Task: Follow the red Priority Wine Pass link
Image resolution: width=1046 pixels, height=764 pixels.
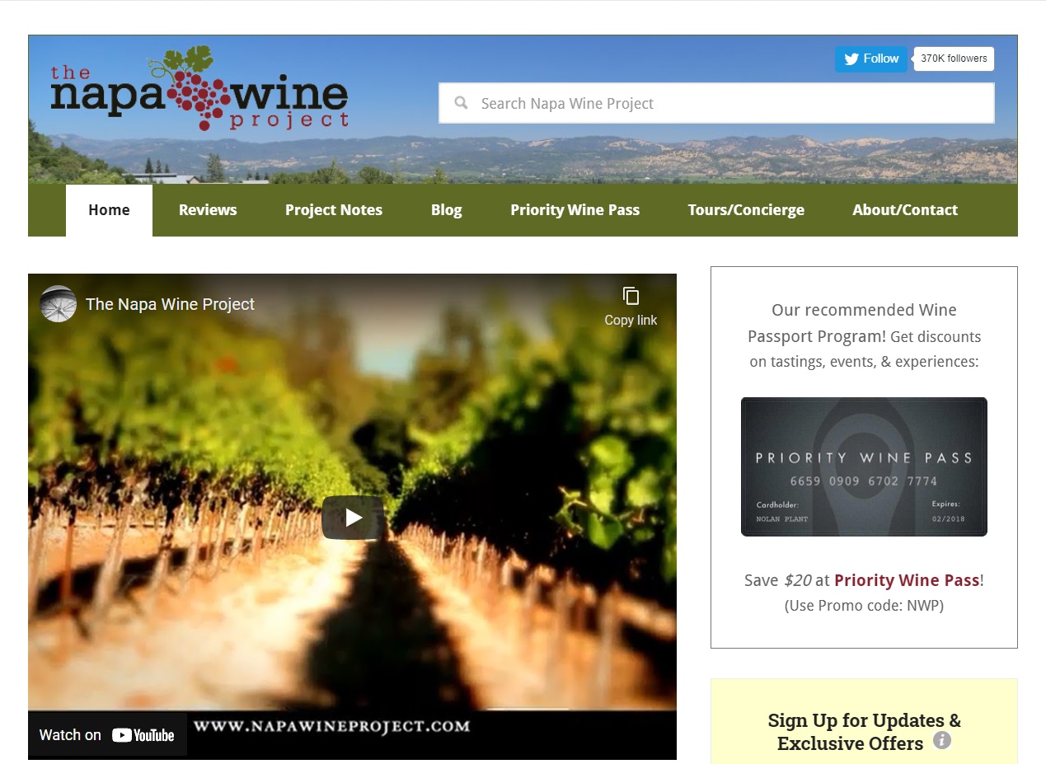Action: point(907,580)
